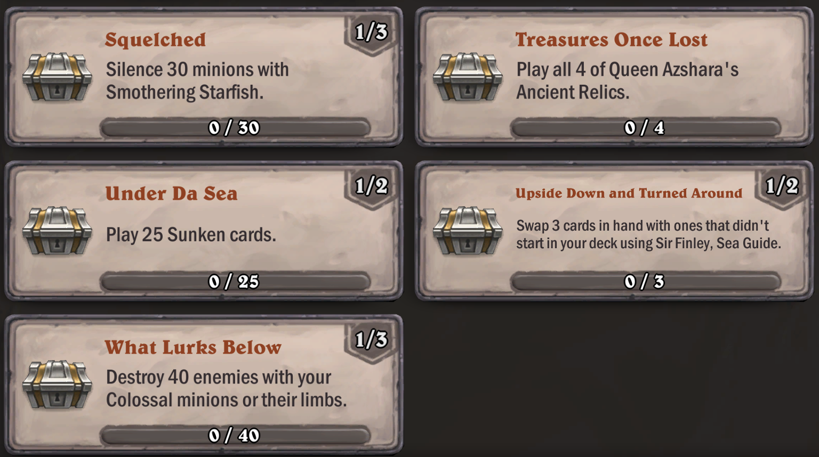The height and width of the screenshot is (457, 819).
Task: Click the Squelched achievement chest icon
Action: [57, 77]
